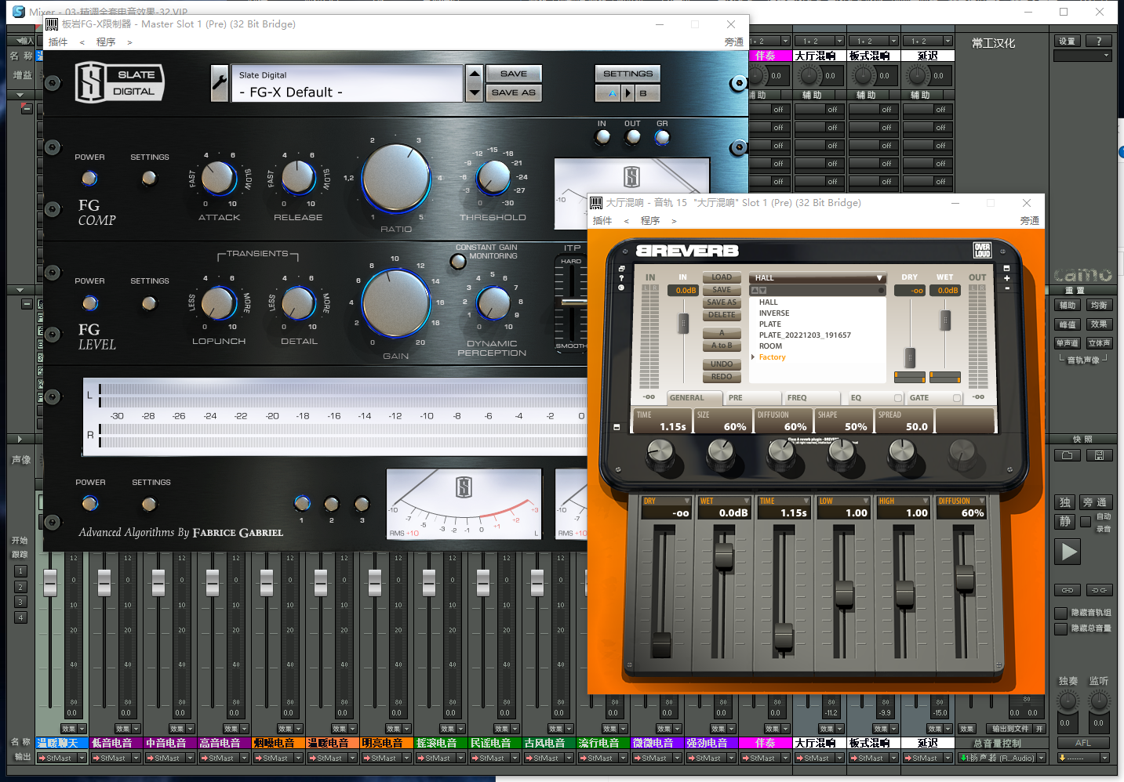Toggle FG COMP power button
The height and width of the screenshot is (782, 1124).
coord(89,179)
